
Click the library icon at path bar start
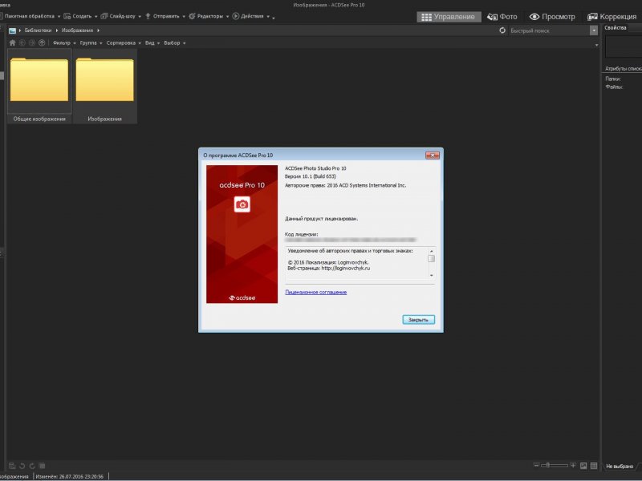coord(12,30)
